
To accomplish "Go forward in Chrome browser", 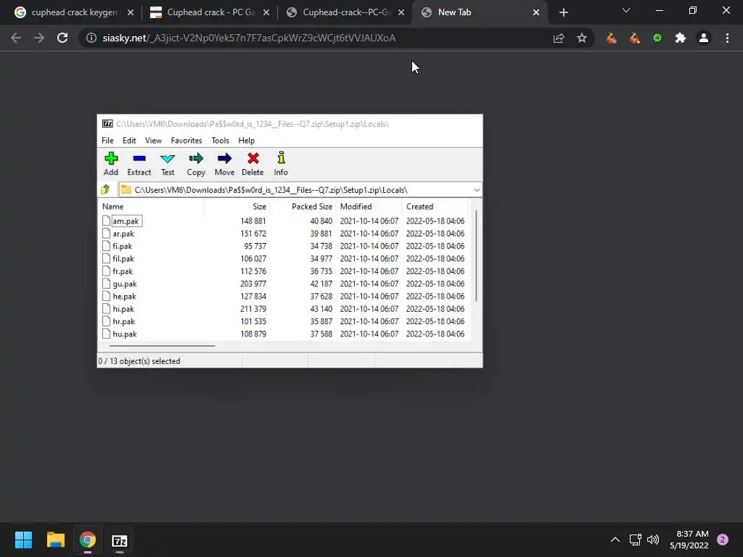I will (39, 38).
